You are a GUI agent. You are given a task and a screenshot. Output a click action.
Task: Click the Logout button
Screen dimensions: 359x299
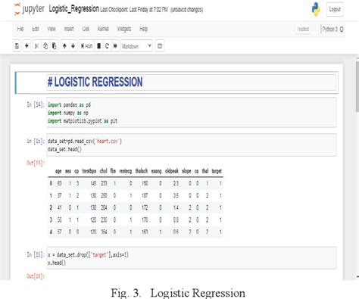point(335,9)
